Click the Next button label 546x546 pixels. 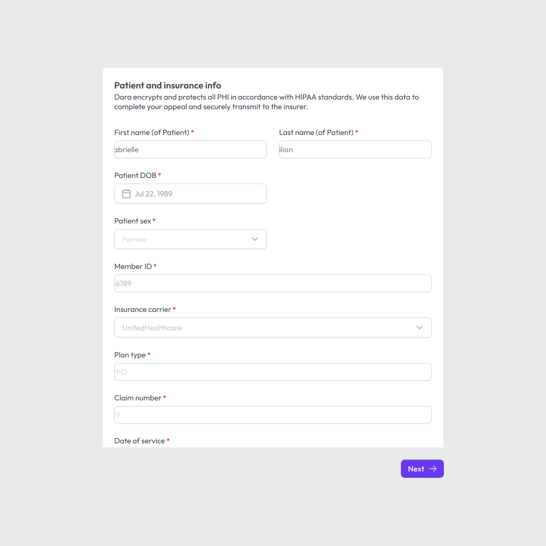click(416, 469)
